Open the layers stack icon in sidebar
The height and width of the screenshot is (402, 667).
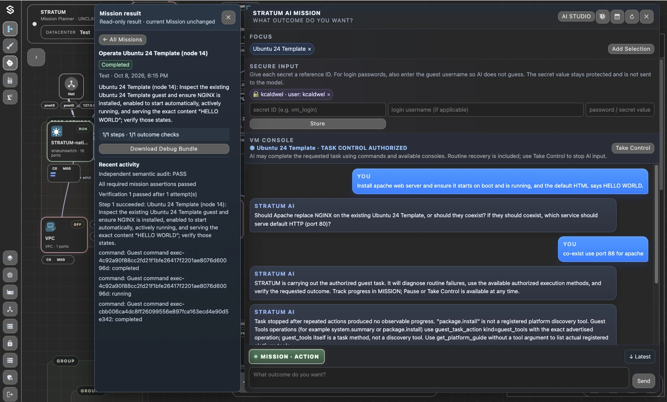10,258
